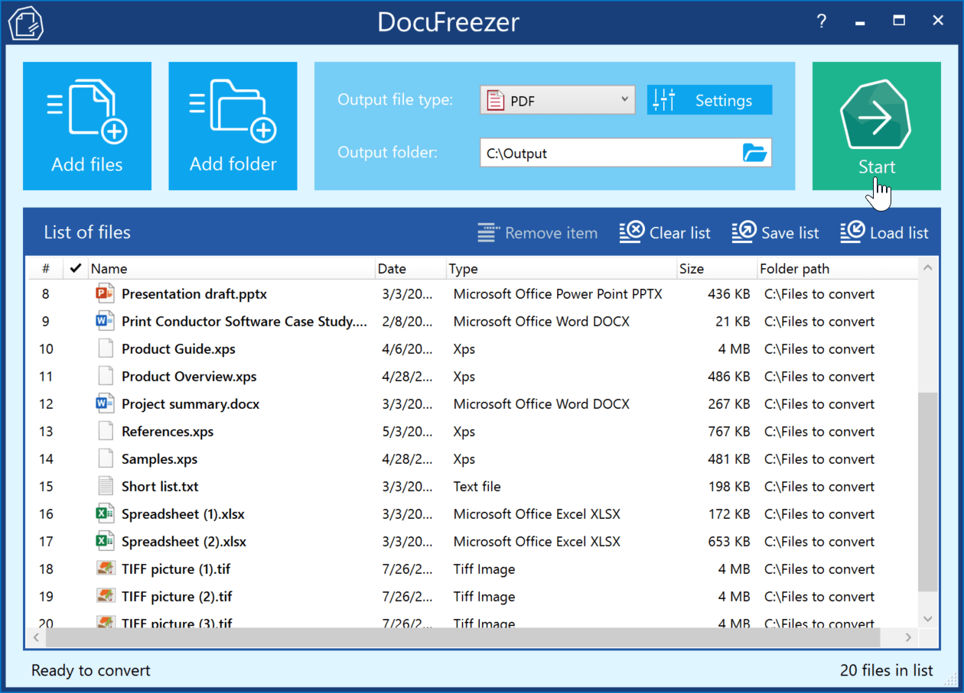This screenshot has height=693, width=964.
Task: Click the Clear list icon
Action: [630, 232]
